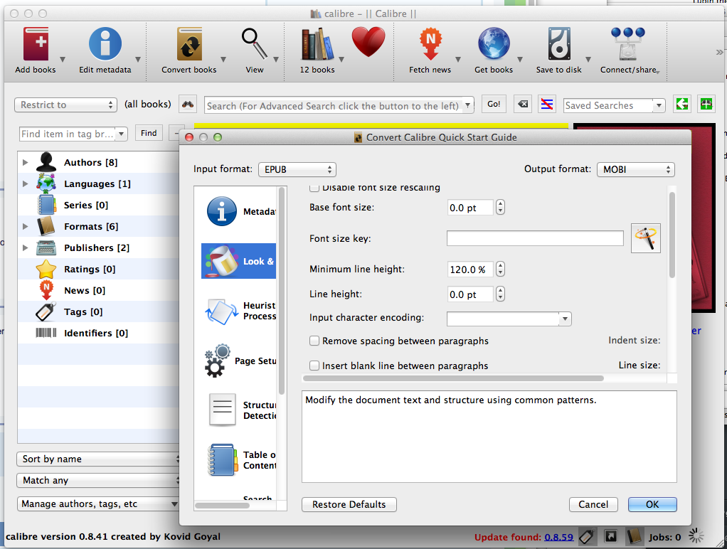The width and height of the screenshot is (727, 549).
Task: Click the tag editor icon in status bar
Action: [x=587, y=536]
